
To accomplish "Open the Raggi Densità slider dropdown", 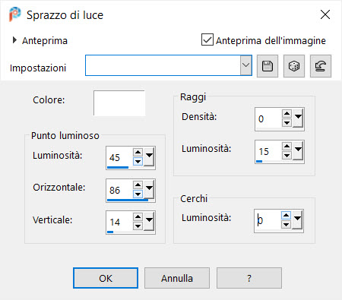I will 298,118.
